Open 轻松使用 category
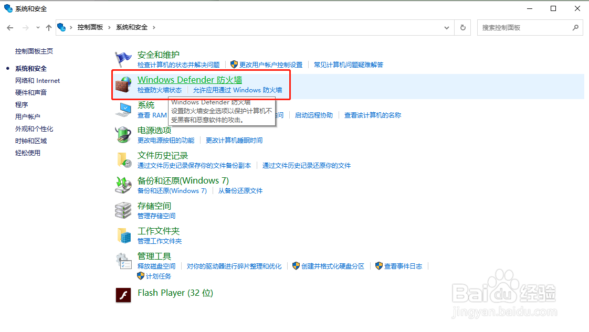 tap(27, 153)
